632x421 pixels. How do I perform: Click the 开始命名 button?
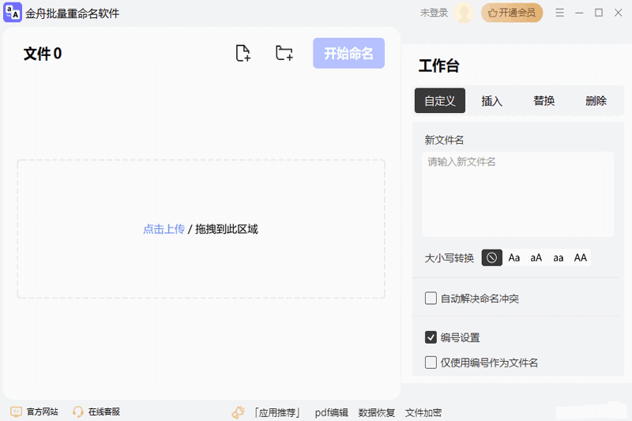348,53
